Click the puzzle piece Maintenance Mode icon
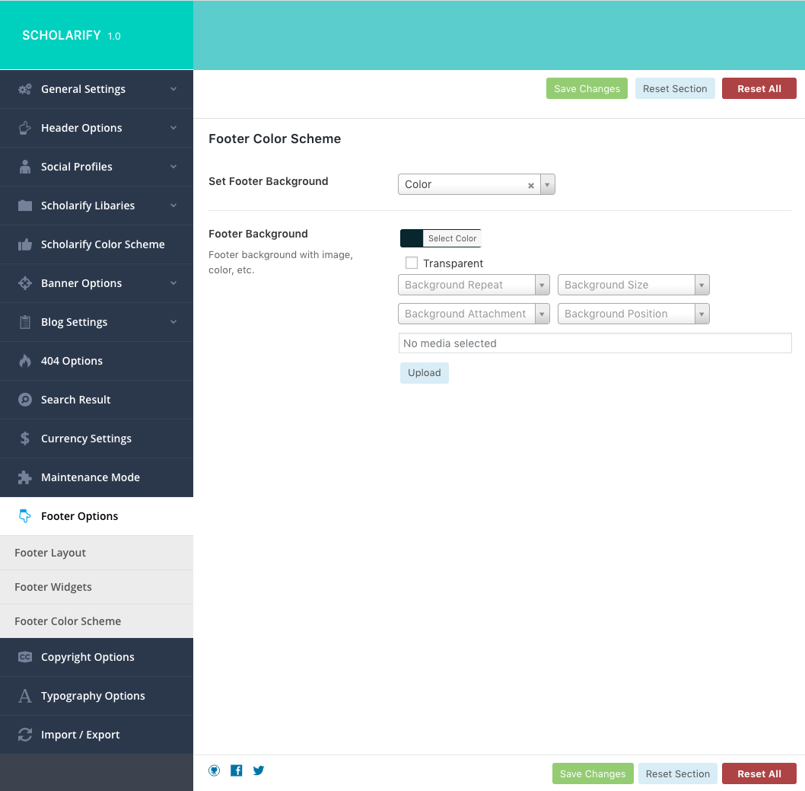This screenshot has width=805, height=791. click(x=25, y=477)
